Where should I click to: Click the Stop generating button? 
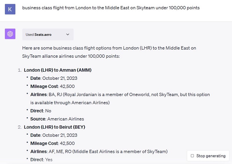[x=208, y=156]
